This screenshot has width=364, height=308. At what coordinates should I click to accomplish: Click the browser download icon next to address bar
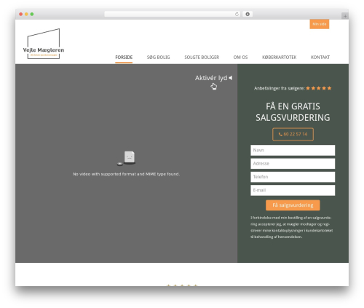pos(248,14)
